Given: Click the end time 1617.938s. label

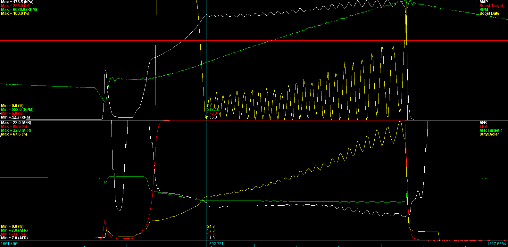Looking at the screenshot, I should [x=497, y=244].
